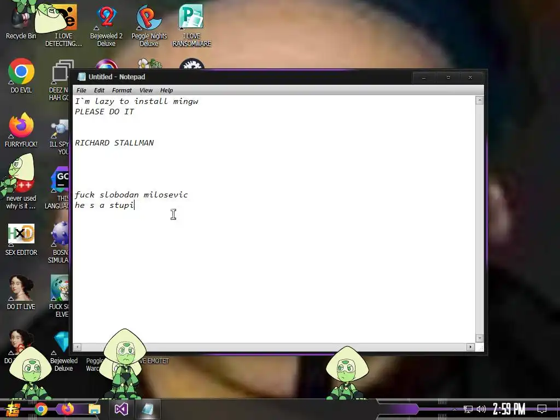Open Visual Studio from the taskbar
This screenshot has width=560, height=420.
(x=121, y=409)
